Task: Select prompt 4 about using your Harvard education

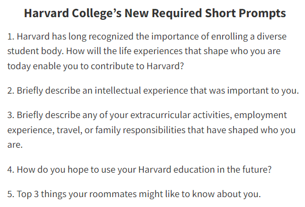Action: (139, 170)
